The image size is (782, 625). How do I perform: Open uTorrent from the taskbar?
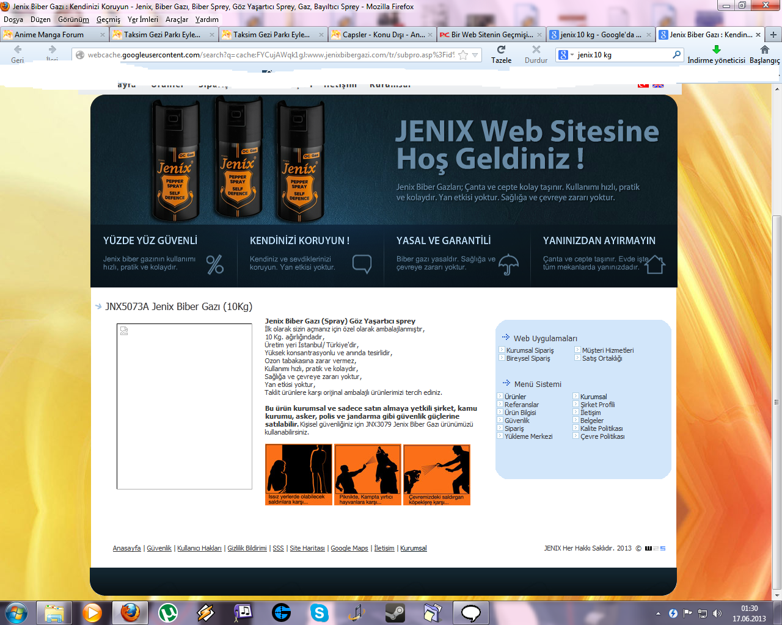pyautogui.click(x=167, y=612)
